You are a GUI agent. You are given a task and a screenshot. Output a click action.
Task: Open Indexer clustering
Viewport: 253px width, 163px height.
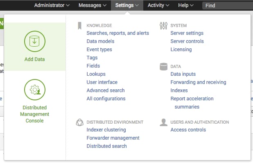(x=106, y=130)
